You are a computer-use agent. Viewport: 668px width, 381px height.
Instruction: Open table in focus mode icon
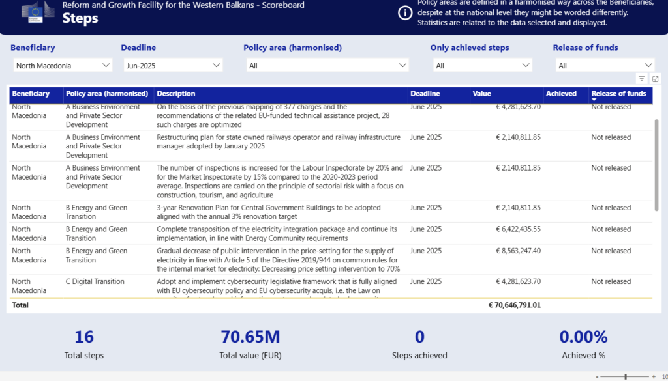[x=655, y=79]
